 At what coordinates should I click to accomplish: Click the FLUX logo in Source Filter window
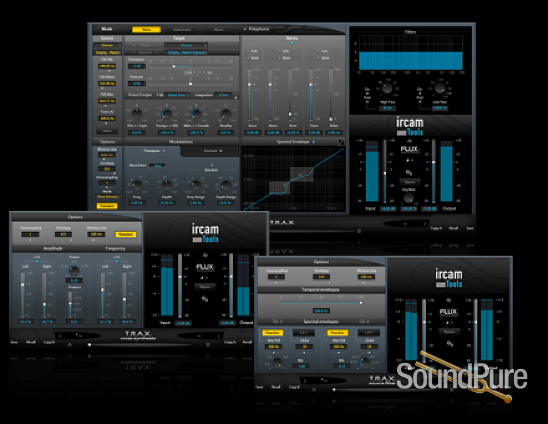[x=448, y=312]
